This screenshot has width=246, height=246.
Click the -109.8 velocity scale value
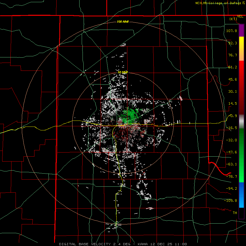coord(230,201)
